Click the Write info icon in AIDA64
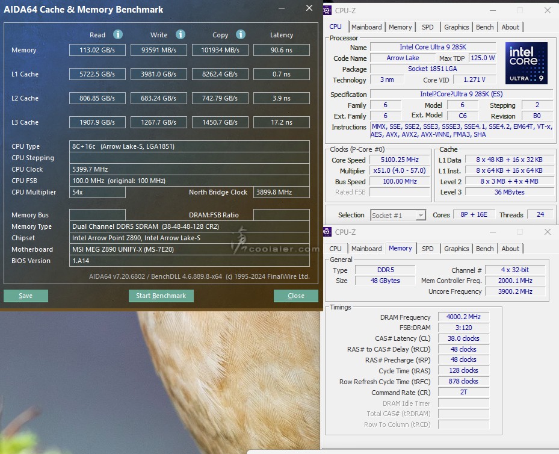 pyautogui.click(x=181, y=34)
